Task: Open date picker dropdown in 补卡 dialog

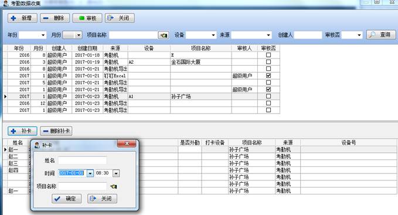Action: [x=90, y=173]
